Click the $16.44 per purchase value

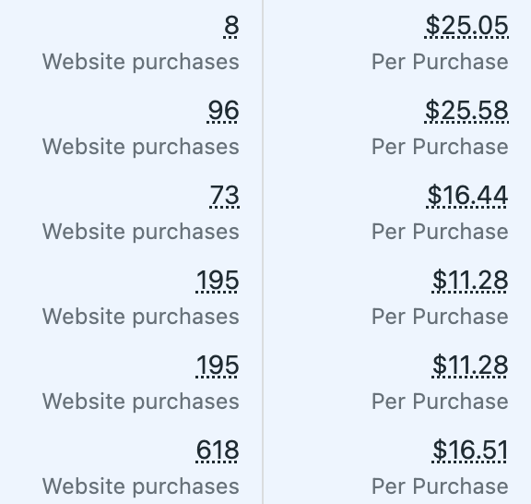[x=467, y=196]
